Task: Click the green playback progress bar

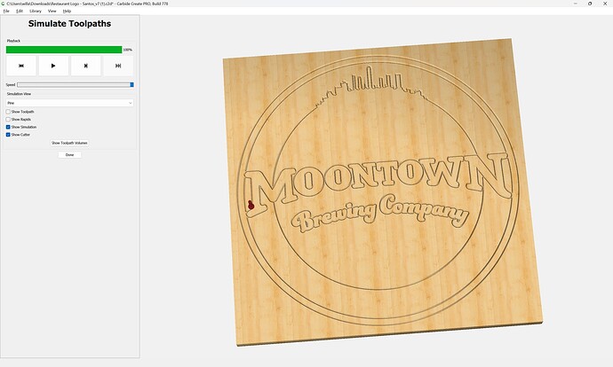Action: (x=64, y=50)
